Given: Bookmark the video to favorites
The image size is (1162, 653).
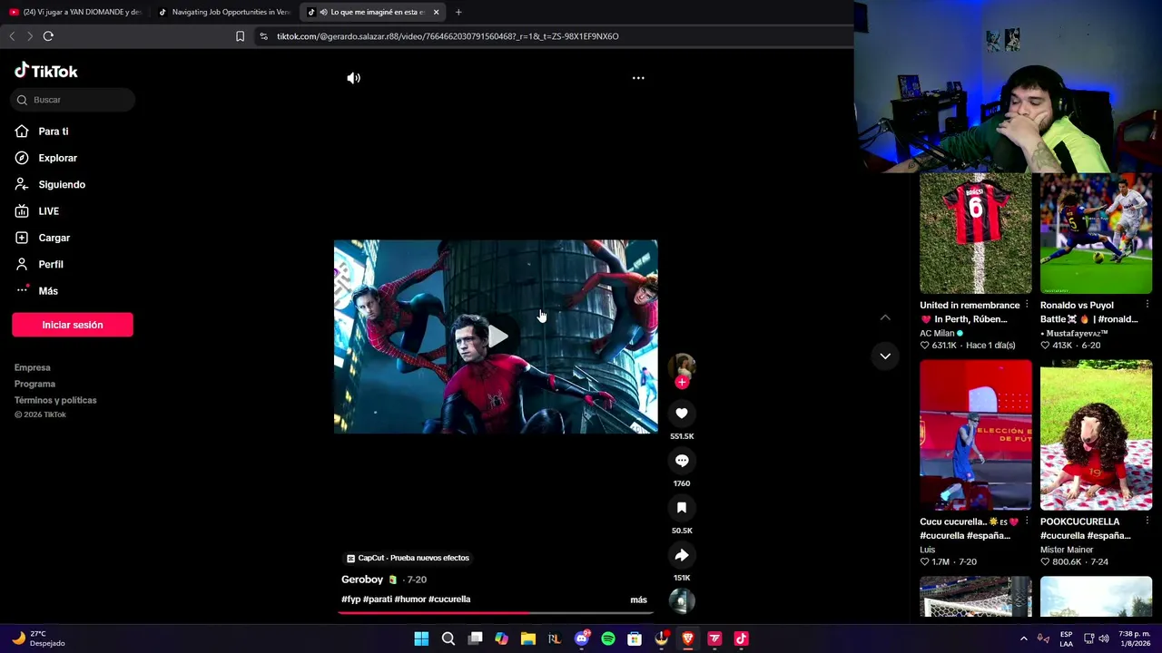Looking at the screenshot, I should [682, 508].
